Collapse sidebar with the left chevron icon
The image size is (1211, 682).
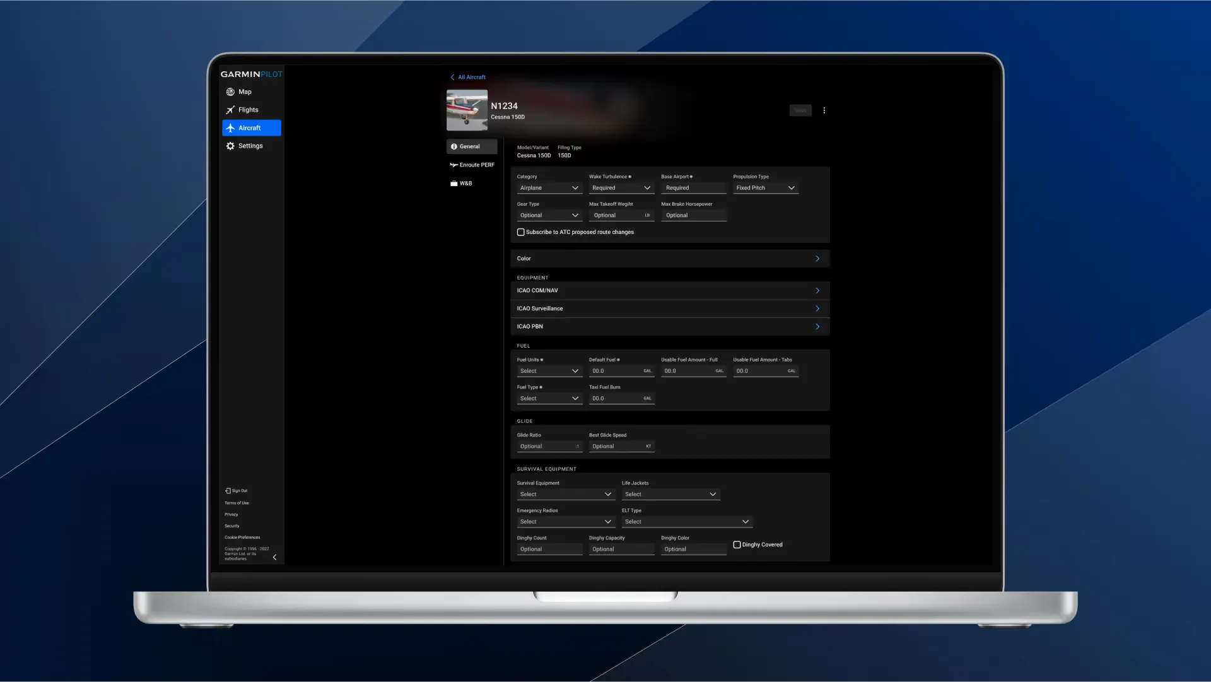click(274, 557)
